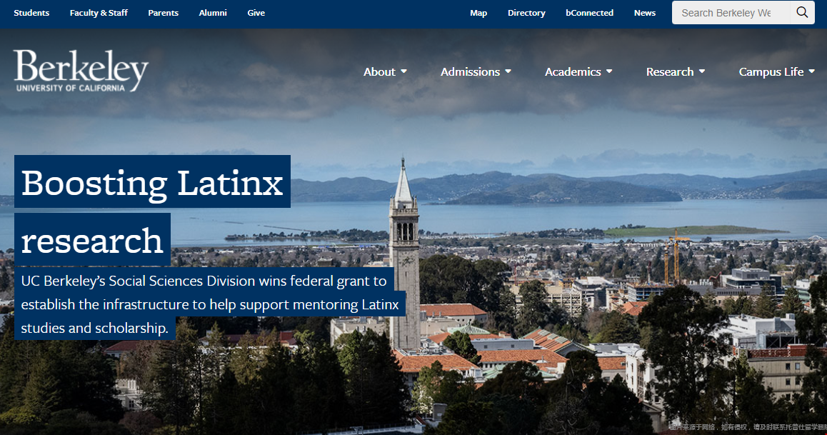The height and width of the screenshot is (435, 827).
Task: Open the Campus Life menu
Action: (x=771, y=71)
